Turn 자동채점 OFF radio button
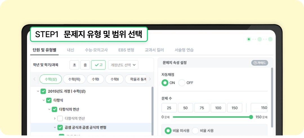This screenshot has height=138, width=304. [182, 83]
